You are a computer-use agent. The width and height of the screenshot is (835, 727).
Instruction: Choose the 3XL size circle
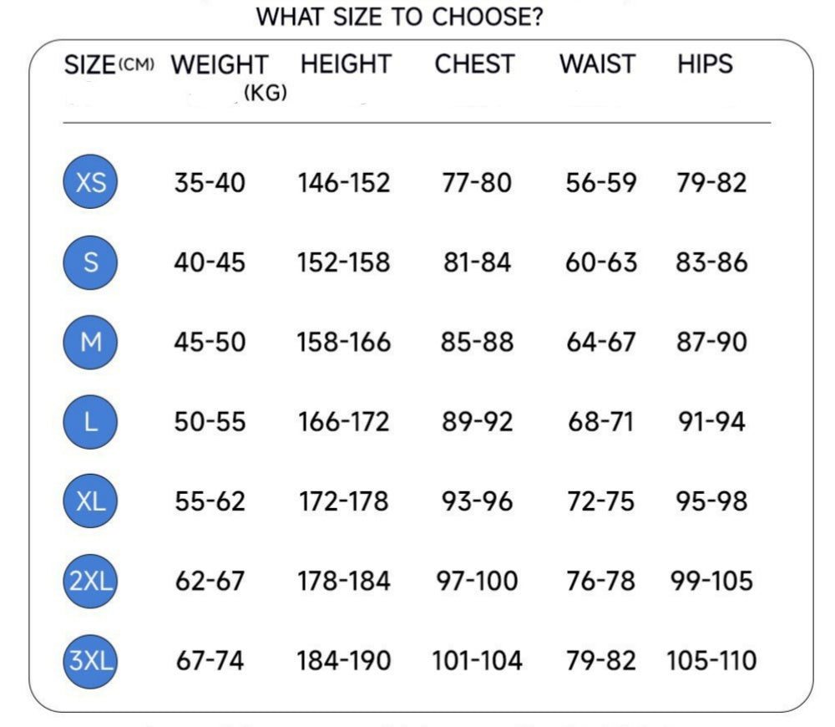click(x=90, y=661)
